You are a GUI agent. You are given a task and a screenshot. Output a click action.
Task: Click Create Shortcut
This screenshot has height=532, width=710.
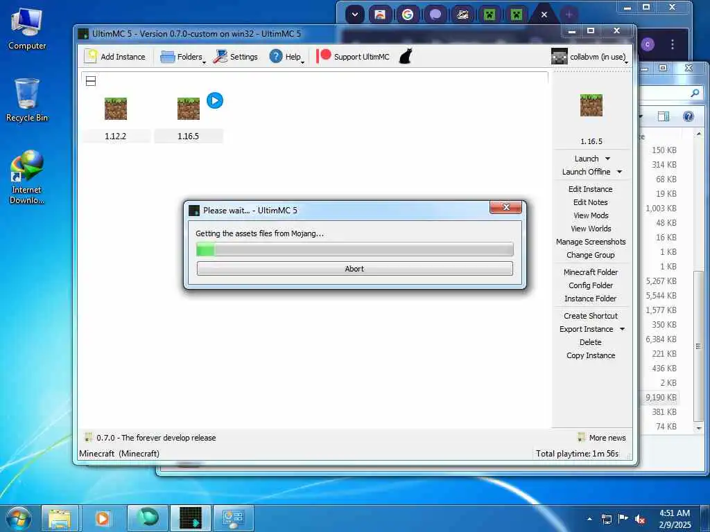tap(591, 315)
